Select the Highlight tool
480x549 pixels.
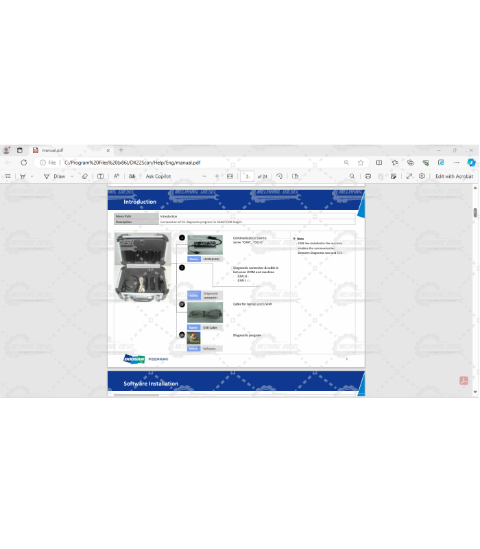tap(23, 176)
